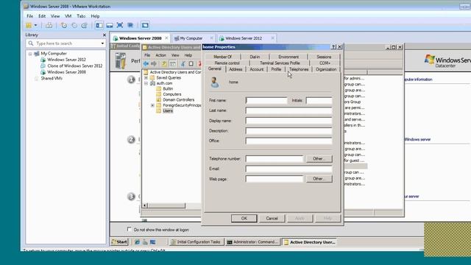Screen dimensions: 471x265
Task: Click the third quick launch icon on taskbar
Action: [x=152, y=242]
